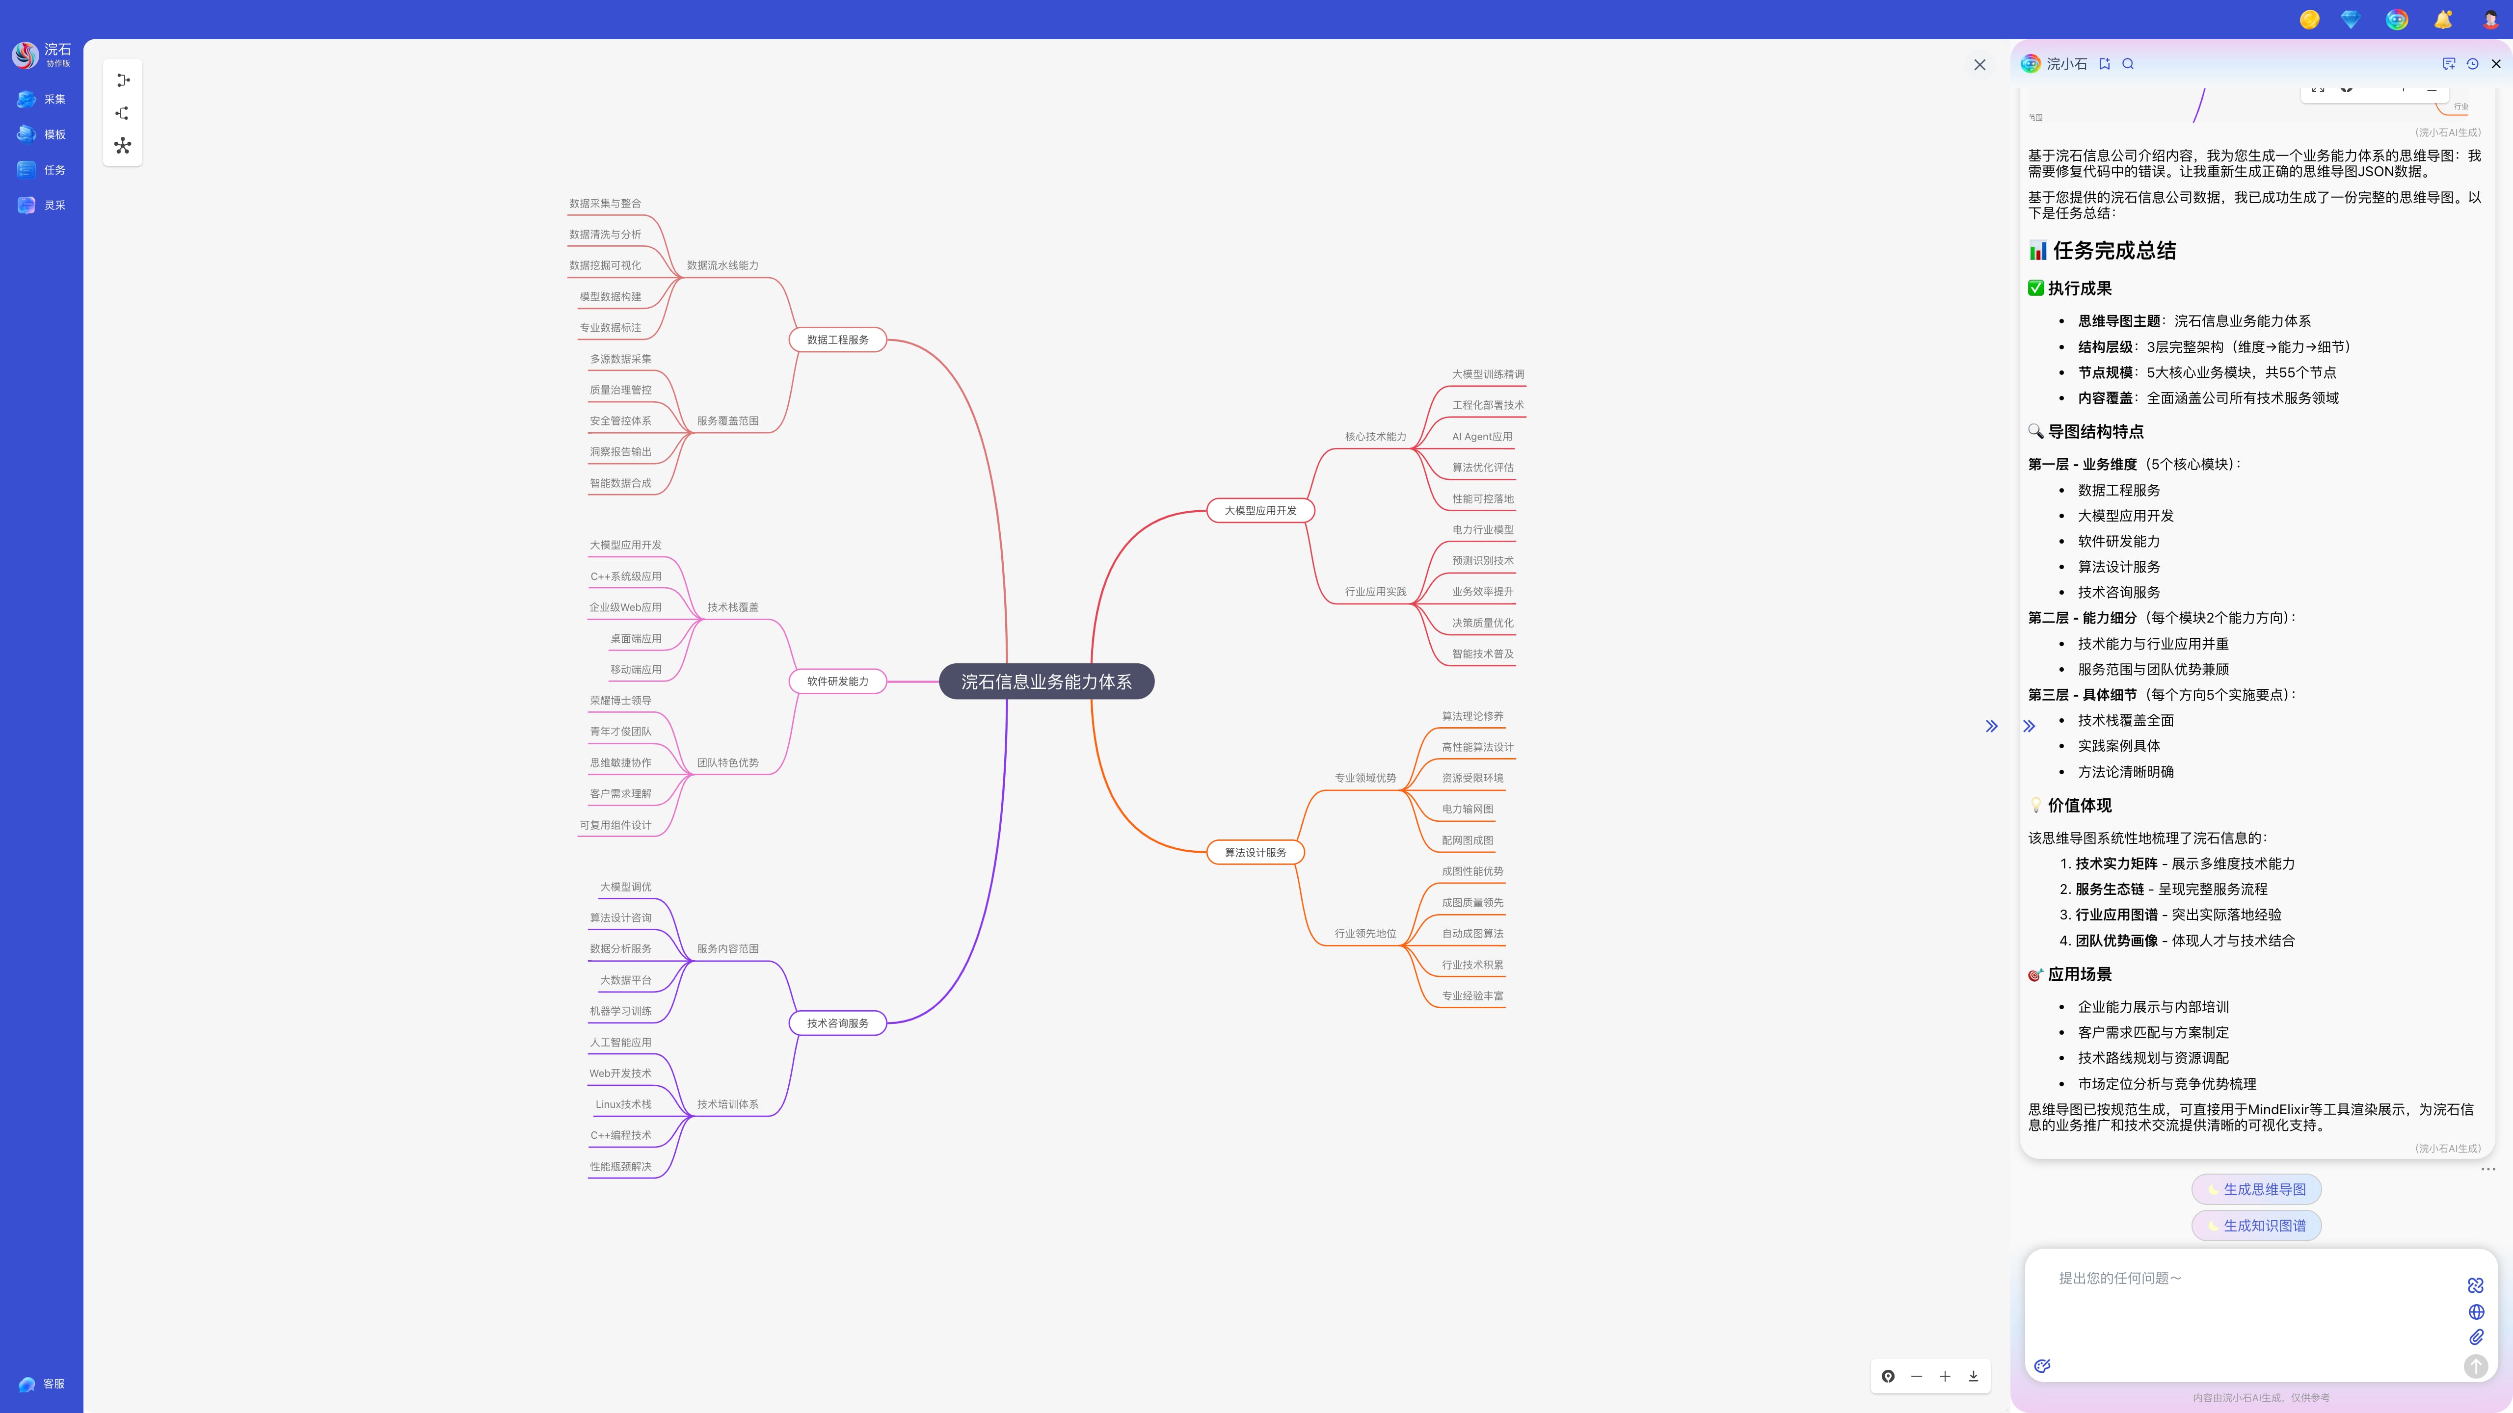Click the 生成知识图谱 button
Screen dimensions: 2513x1413
tap(2255, 1225)
